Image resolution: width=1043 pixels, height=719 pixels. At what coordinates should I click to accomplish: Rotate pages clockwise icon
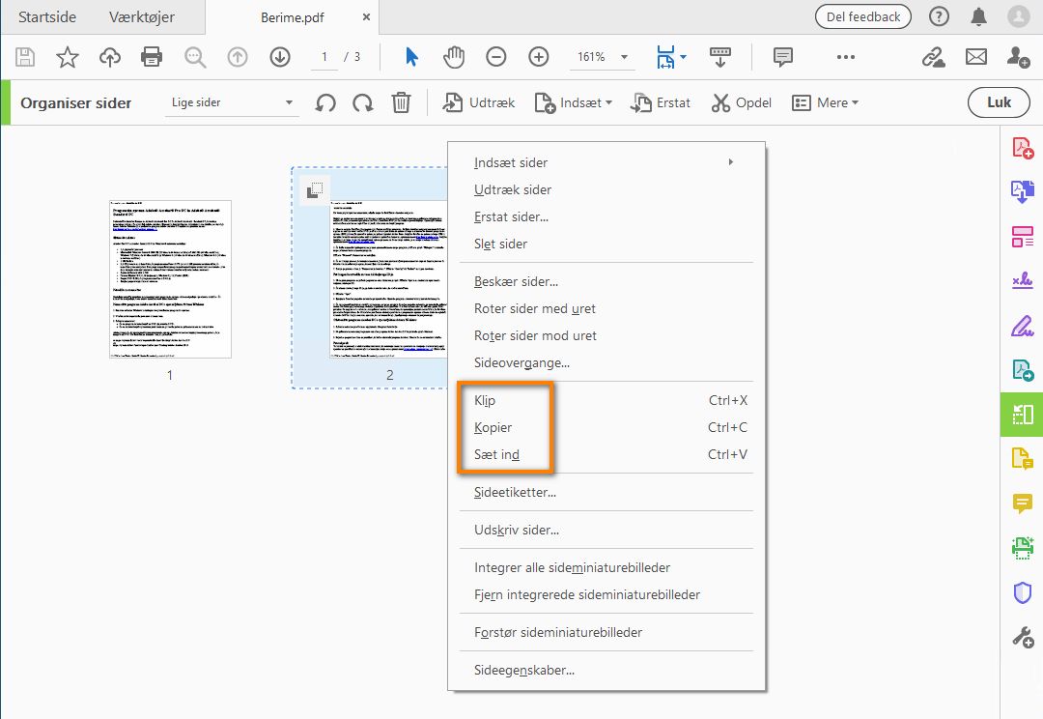tap(363, 103)
